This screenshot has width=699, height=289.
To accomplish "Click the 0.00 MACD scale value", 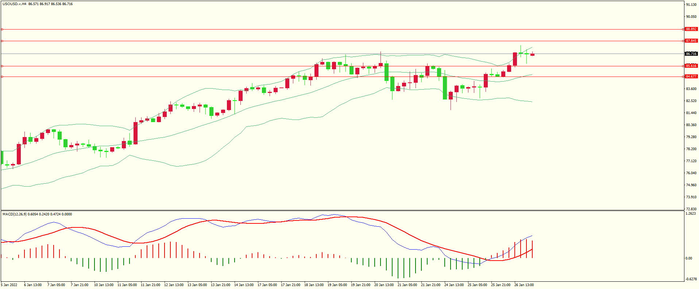I will 689,258.
